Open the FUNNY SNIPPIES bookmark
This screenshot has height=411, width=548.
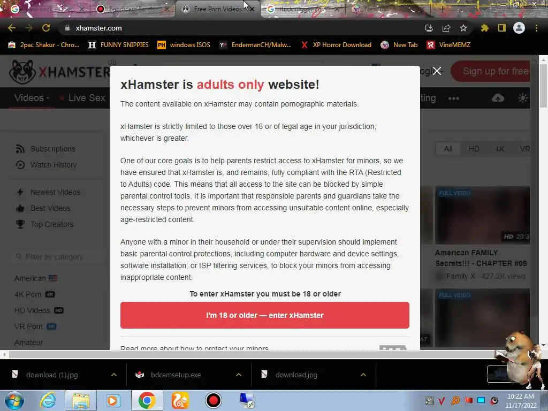point(118,45)
